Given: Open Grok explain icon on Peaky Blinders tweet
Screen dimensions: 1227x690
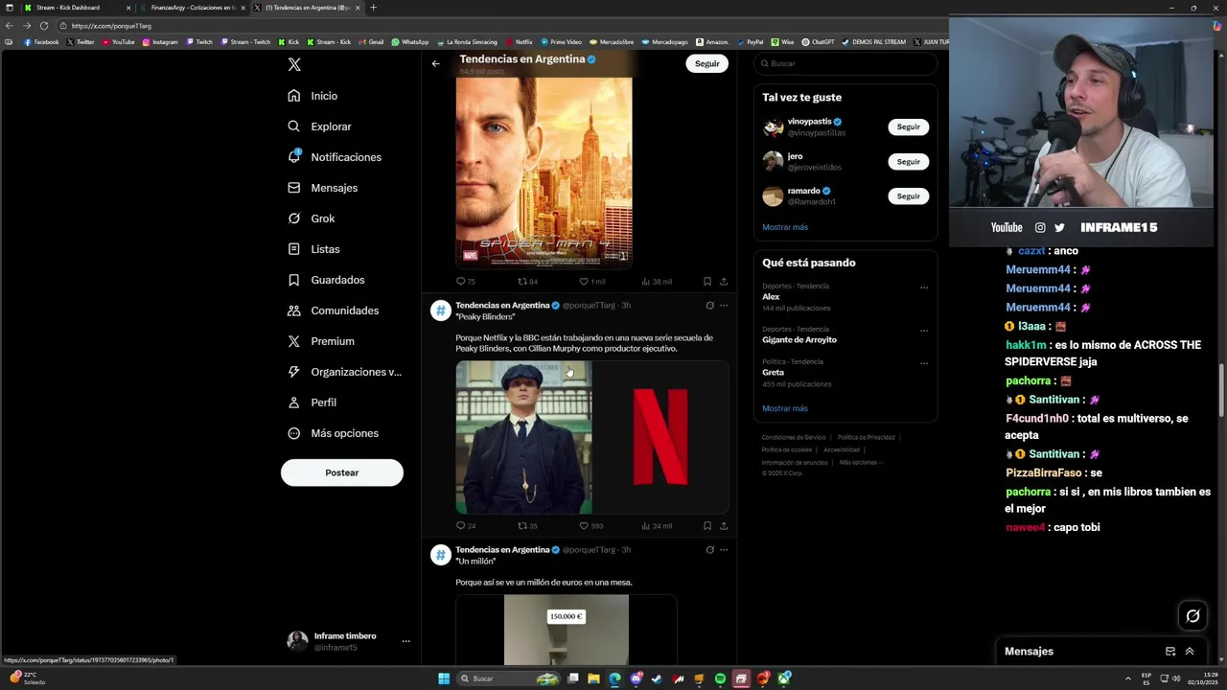Looking at the screenshot, I should pyautogui.click(x=709, y=306).
